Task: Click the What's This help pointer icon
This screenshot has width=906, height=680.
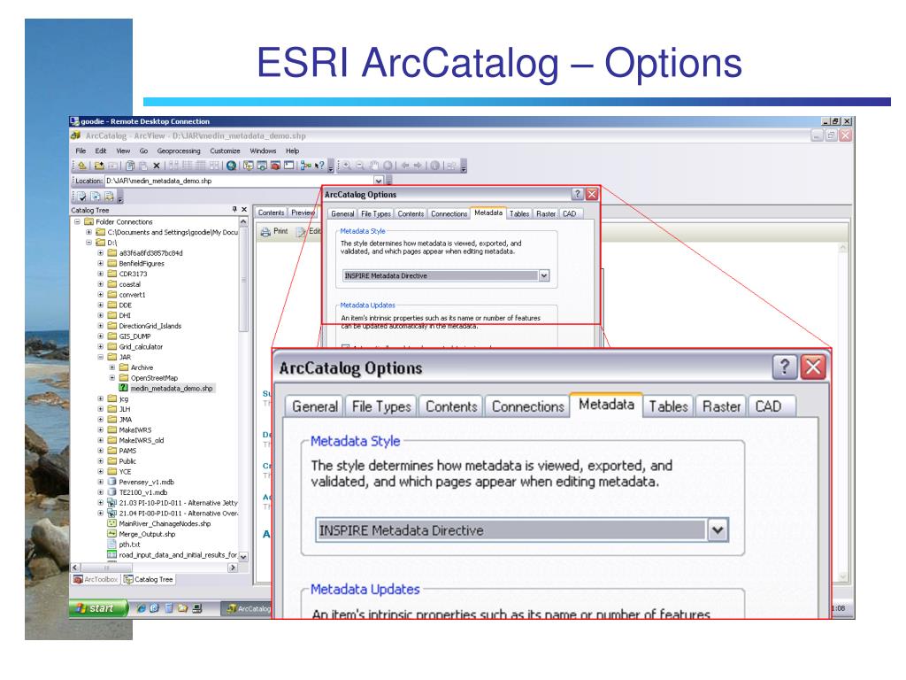Action: 319,166
